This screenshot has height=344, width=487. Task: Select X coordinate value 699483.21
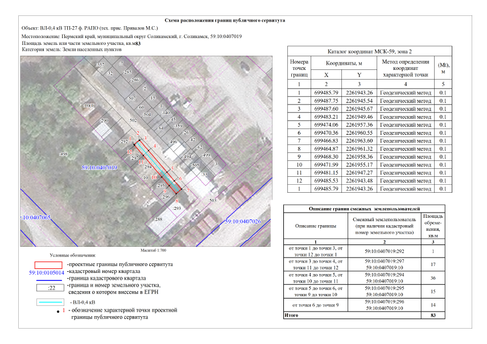(x=326, y=117)
